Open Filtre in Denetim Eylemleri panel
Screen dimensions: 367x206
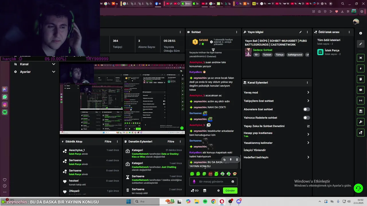pos(171,142)
